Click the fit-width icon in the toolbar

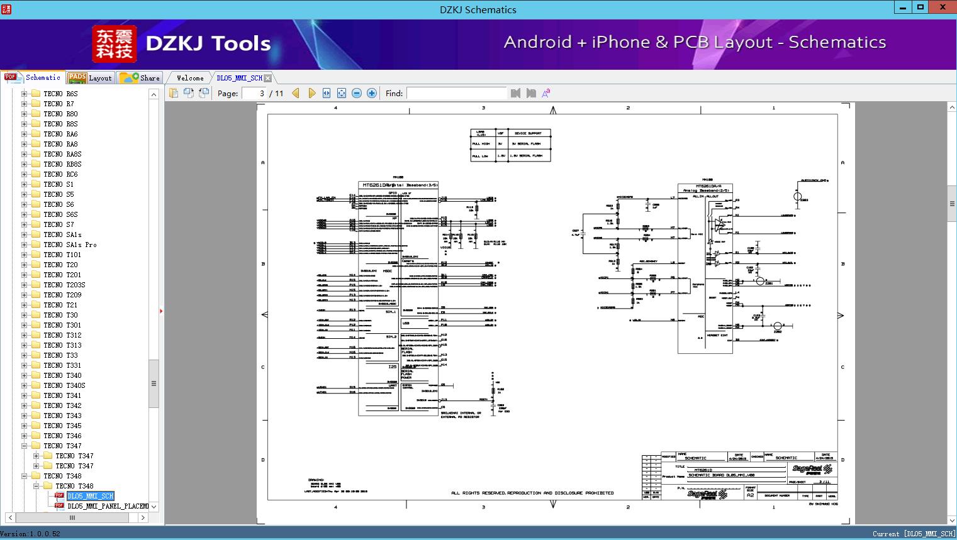click(x=327, y=93)
